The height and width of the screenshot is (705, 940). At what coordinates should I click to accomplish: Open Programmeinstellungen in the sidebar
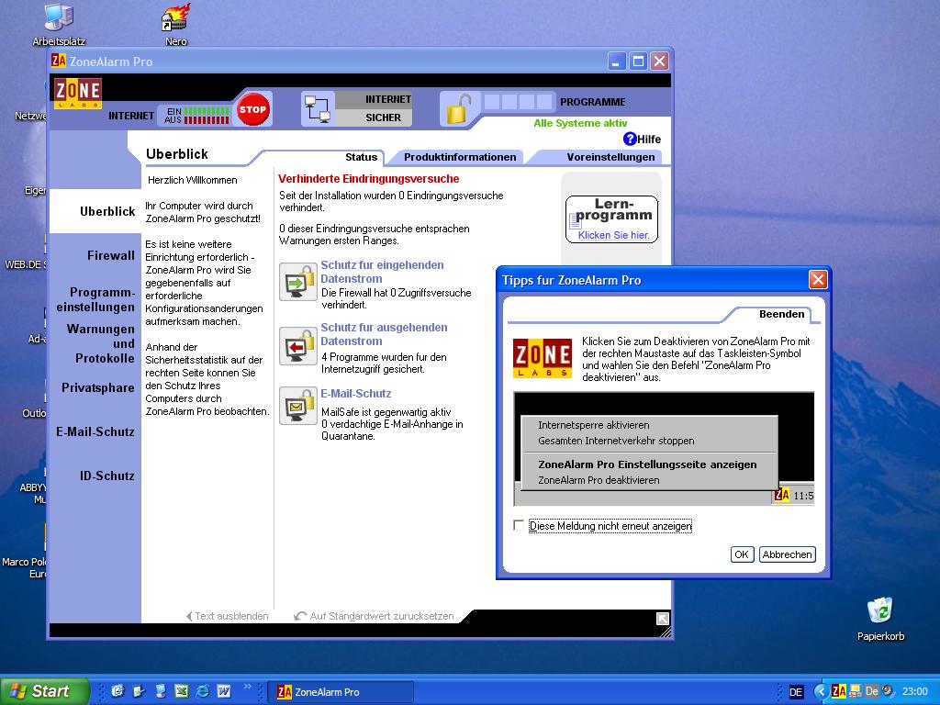(x=95, y=300)
